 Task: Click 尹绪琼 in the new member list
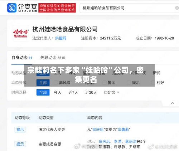tap(135, 147)
